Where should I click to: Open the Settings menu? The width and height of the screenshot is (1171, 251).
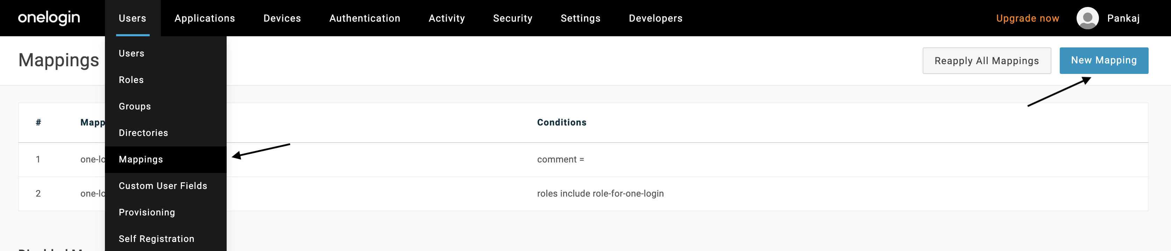[x=580, y=18]
